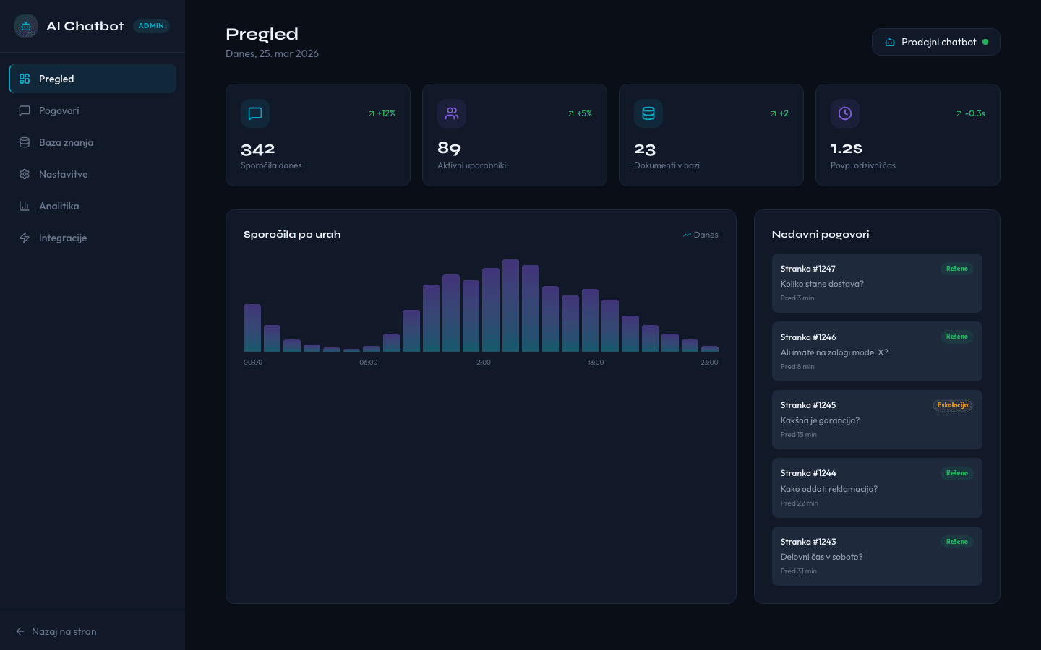The width and height of the screenshot is (1041, 650).
Task: Click the Sporočila po urah chart title
Action: (292, 235)
